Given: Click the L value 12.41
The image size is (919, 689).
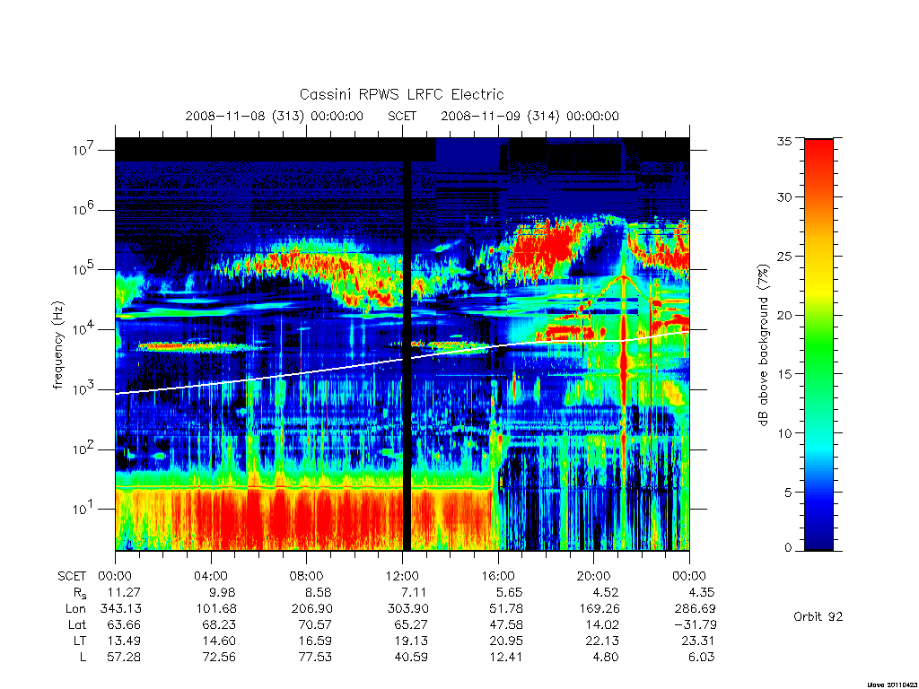Looking at the screenshot, I should (506, 657).
